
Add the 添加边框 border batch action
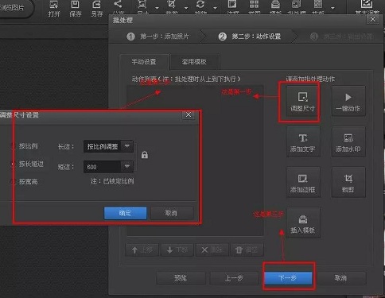click(x=303, y=183)
